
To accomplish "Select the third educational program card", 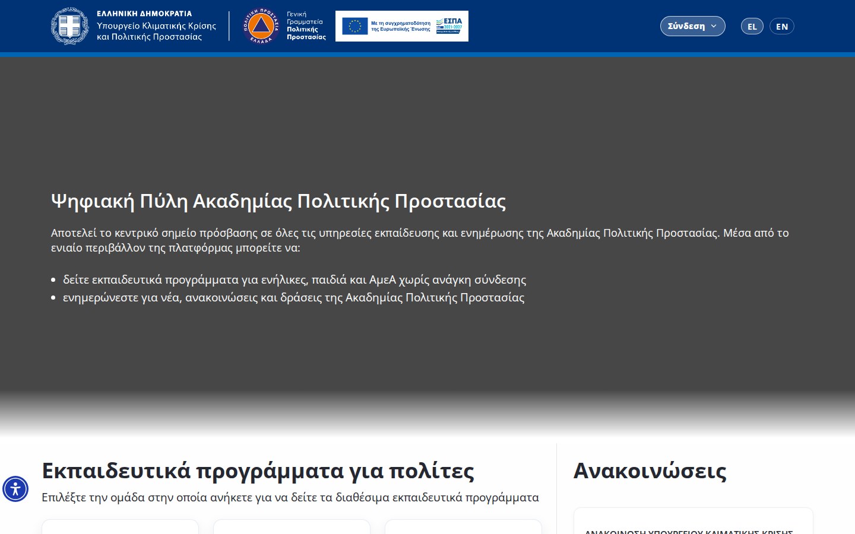I will pyautogui.click(x=463, y=527).
